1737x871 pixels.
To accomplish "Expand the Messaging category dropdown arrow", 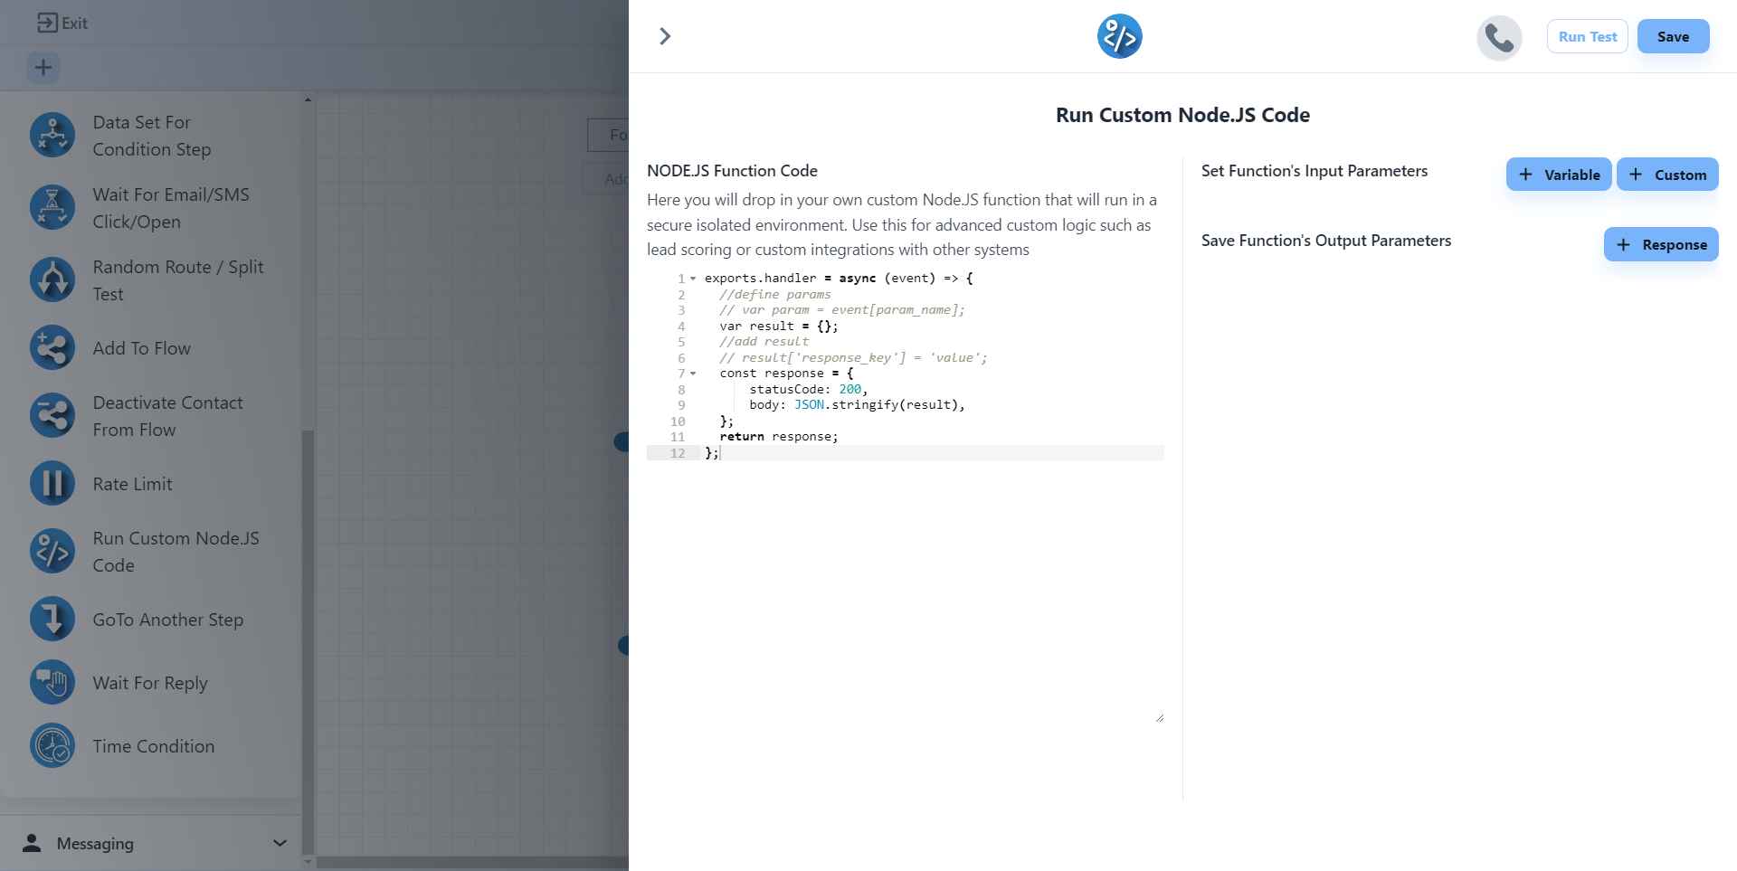I will pos(280,843).
